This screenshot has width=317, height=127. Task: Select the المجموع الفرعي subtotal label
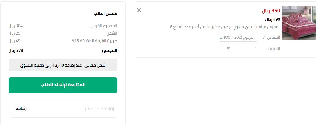103,26
